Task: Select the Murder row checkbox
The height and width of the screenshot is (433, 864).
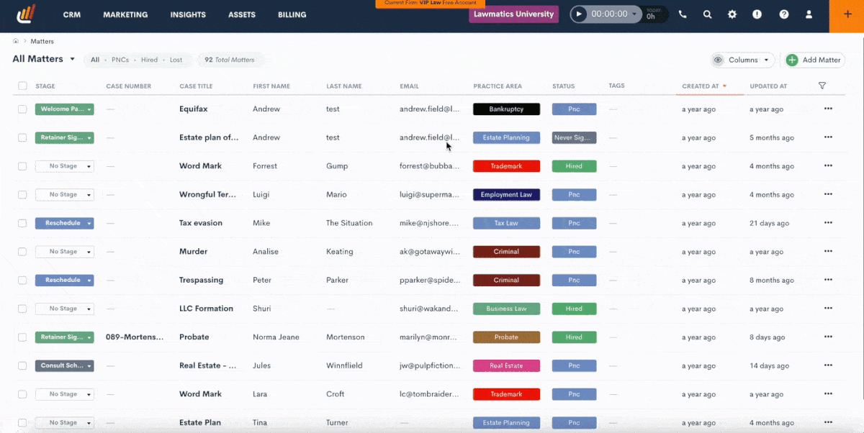Action: 22,252
